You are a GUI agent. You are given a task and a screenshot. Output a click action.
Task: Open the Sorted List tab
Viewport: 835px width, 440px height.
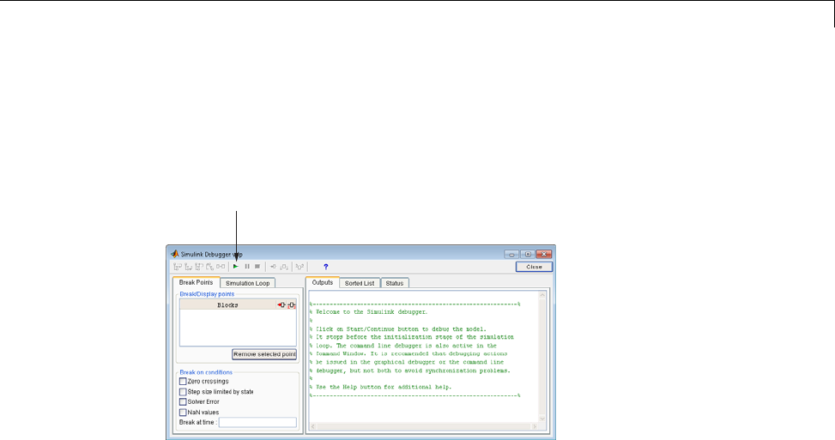(x=360, y=283)
